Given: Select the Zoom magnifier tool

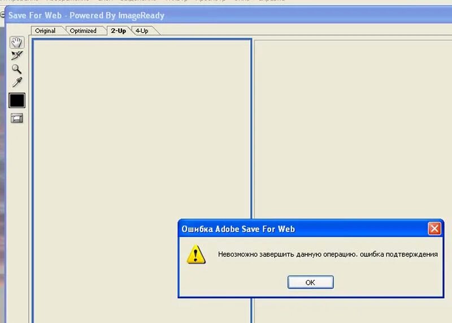Looking at the screenshot, I should point(16,69).
